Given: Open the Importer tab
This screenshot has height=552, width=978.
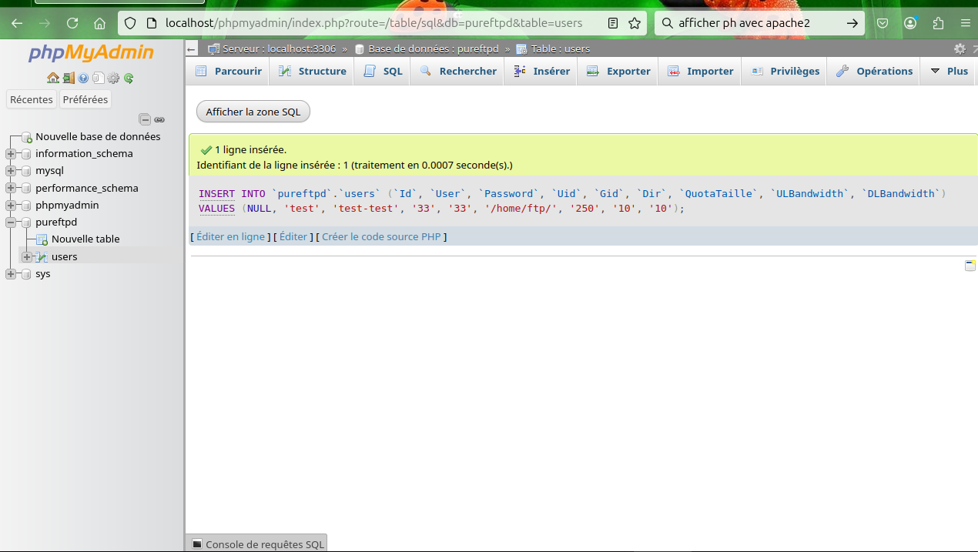Looking at the screenshot, I should click(x=700, y=71).
